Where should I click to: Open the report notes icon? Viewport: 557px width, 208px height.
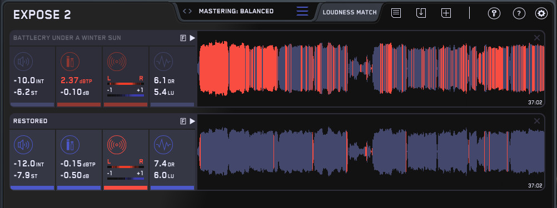pos(396,13)
